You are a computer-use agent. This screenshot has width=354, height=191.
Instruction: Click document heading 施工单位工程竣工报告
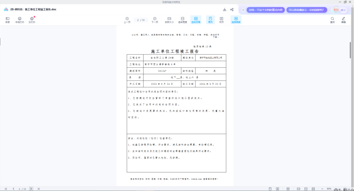click(175, 51)
